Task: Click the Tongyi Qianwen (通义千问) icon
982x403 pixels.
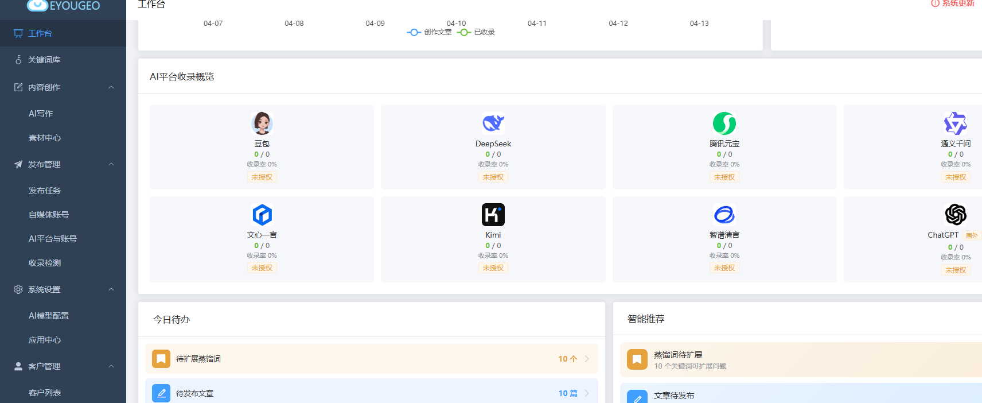Action: pos(955,123)
